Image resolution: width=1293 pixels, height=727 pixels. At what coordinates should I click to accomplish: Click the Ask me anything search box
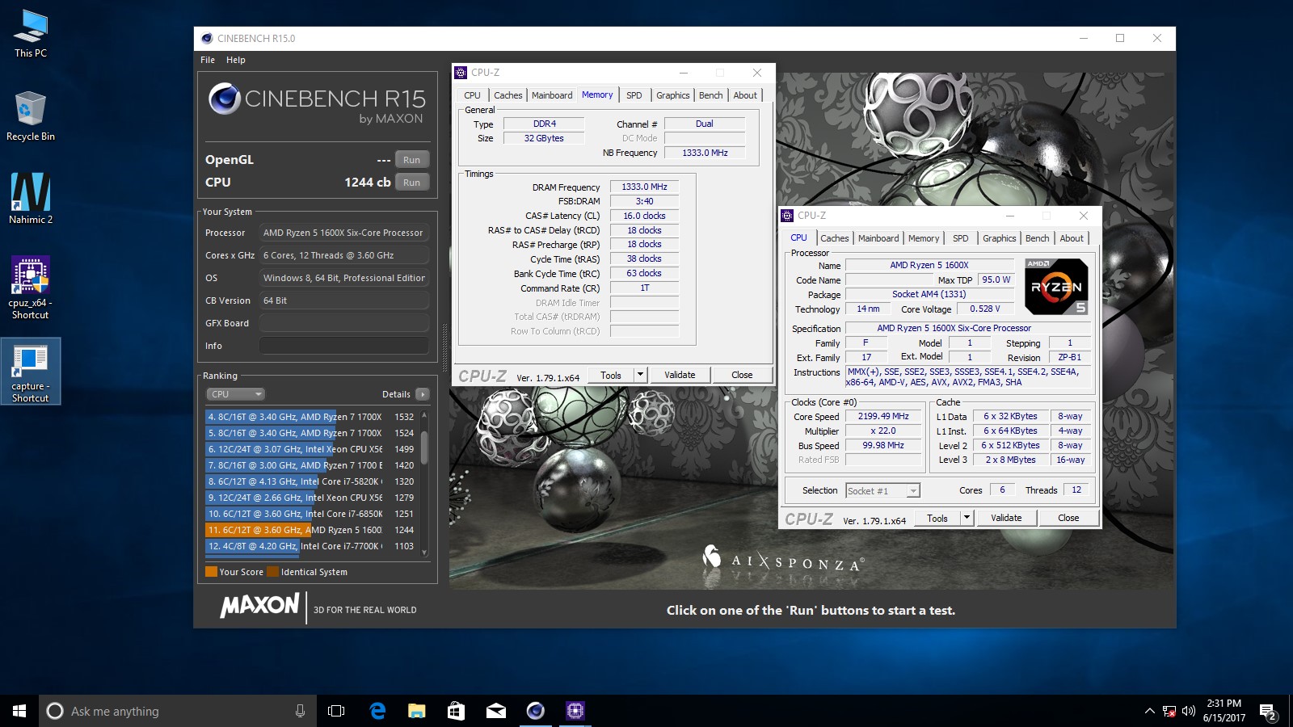pos(178,711)
